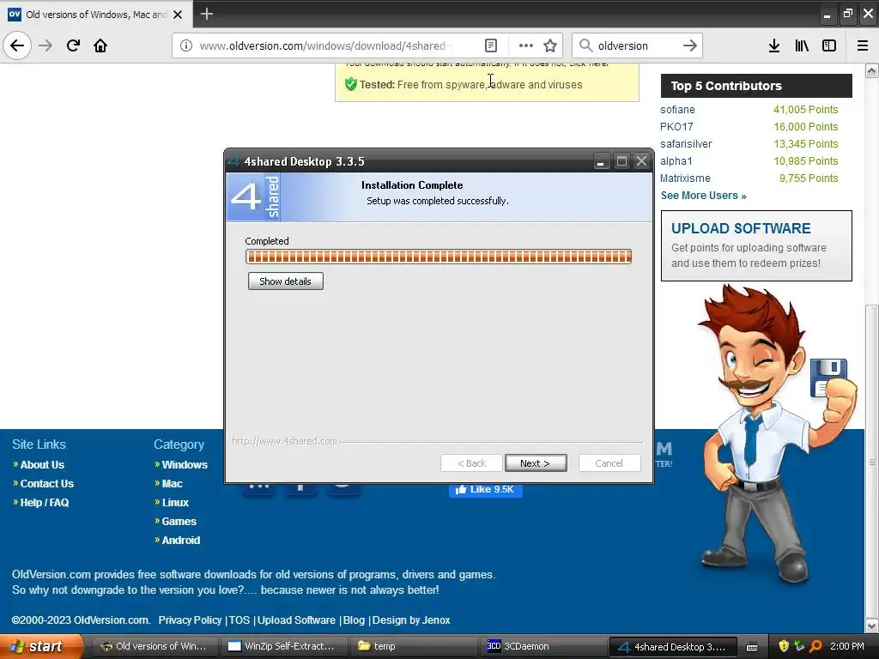The height and width of the screenshot is (659, 879).
Task: Open the Games category link
Action: point(179,522)
